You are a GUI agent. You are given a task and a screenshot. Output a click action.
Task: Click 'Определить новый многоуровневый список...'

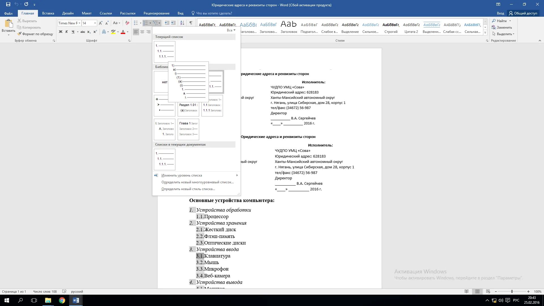pyautogui.click(x=197, y=182)
